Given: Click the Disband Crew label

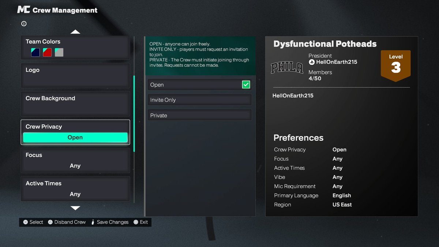Looking at the screenshot, I should [70, 222].
